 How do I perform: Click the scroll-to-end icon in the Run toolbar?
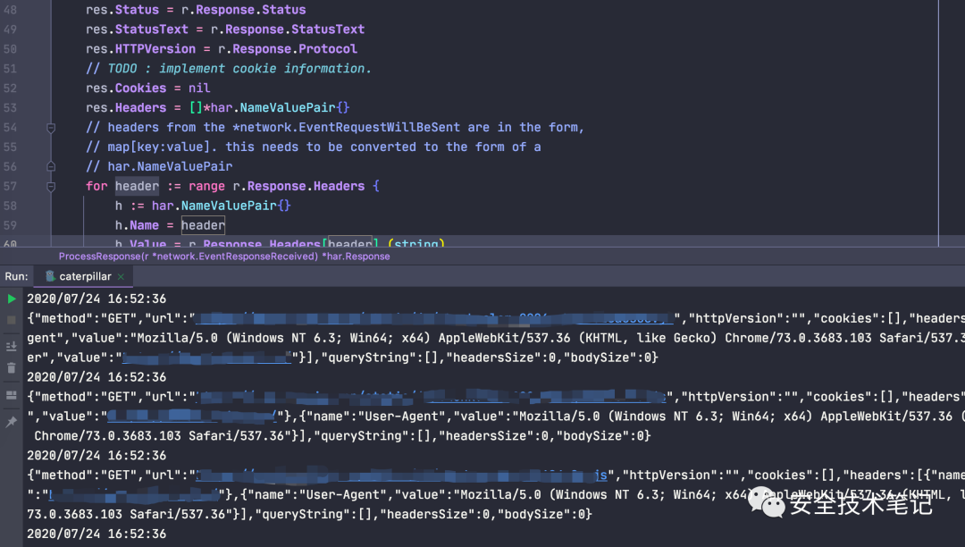(x=11, y=347)
